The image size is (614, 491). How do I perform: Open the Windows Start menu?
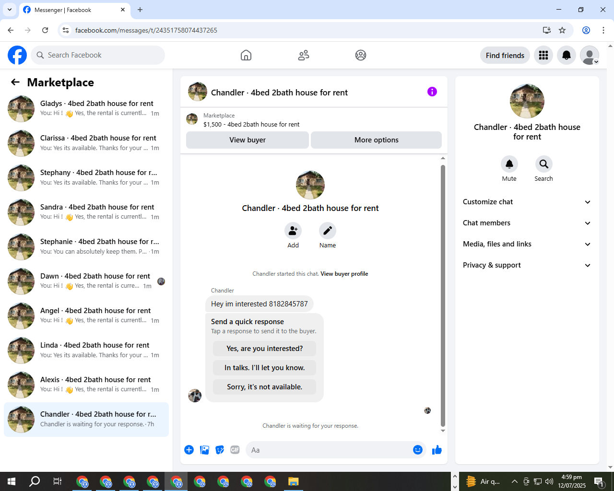point(12,481)
